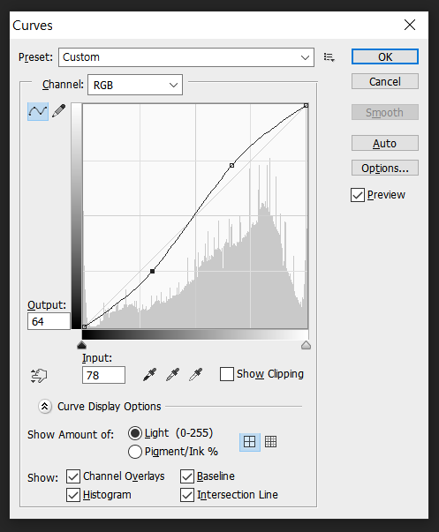Enable the Show Clipping checkbox
Image resolution: width=439 pixels, height=532 pixels.
227,374
